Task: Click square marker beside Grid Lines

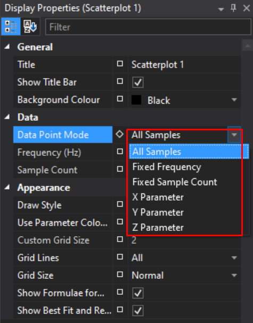Action: [120, 257]
